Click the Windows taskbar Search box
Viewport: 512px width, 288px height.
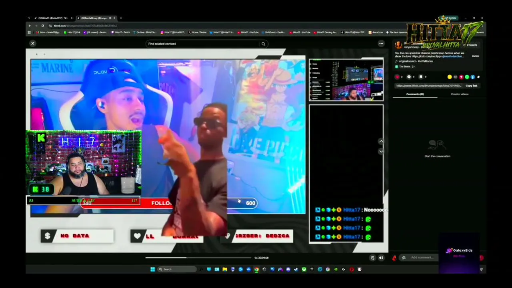pyautogui.click(x=177, y=269)
